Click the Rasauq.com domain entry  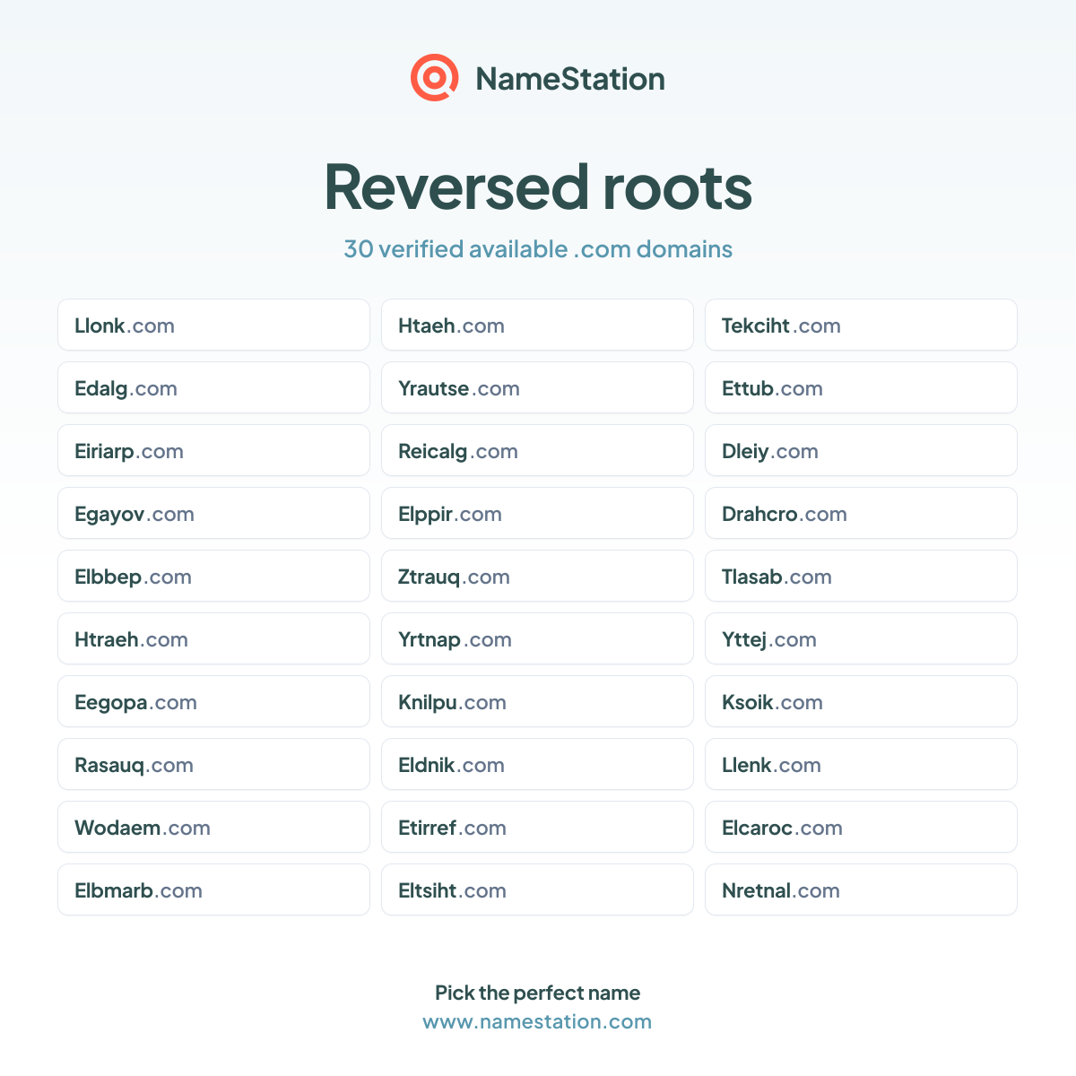click(213, 764)
